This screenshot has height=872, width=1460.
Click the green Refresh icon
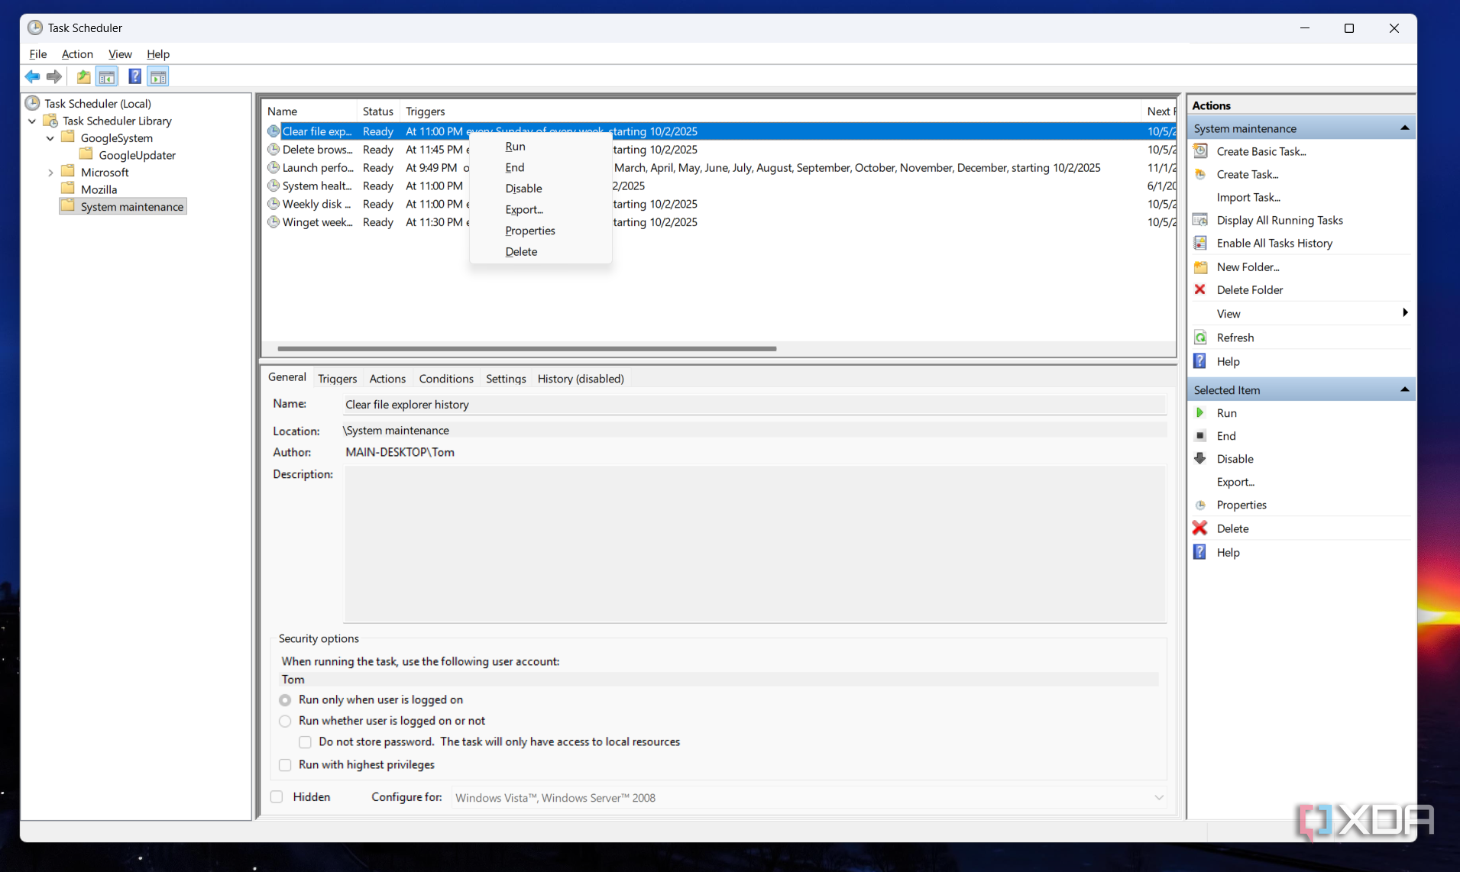pos(1200,337)
